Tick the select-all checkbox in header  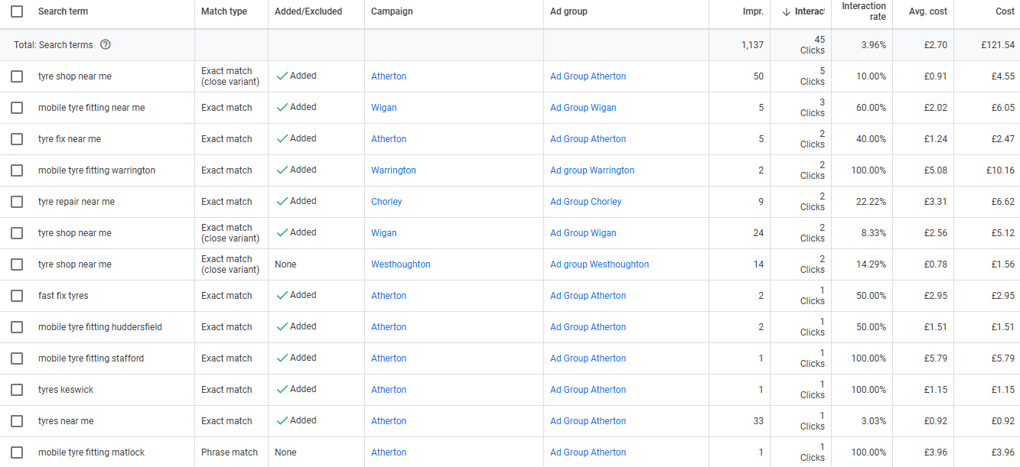[x=17, y=11]
